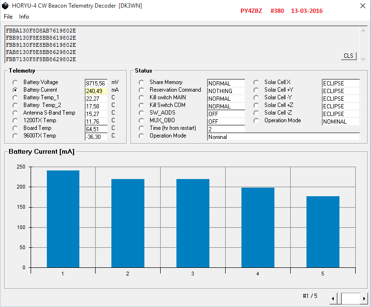Click the Operation Mode Nominal text field
The width and height of the screenshot is (371, 307).
click(x=283, y=137)
